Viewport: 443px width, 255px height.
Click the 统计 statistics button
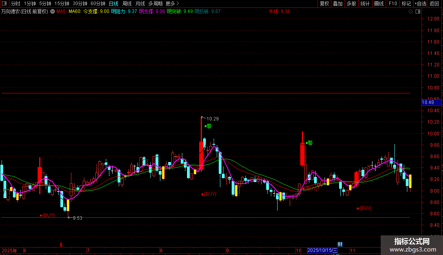[x=365, y=4]
